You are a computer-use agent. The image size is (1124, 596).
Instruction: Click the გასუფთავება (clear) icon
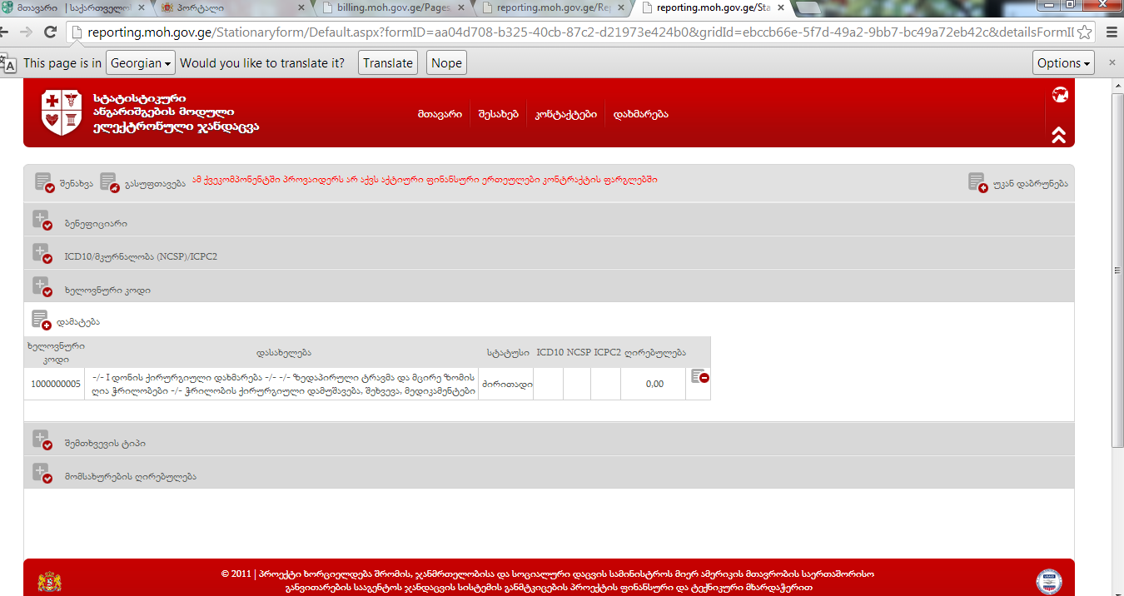point(109,182)
